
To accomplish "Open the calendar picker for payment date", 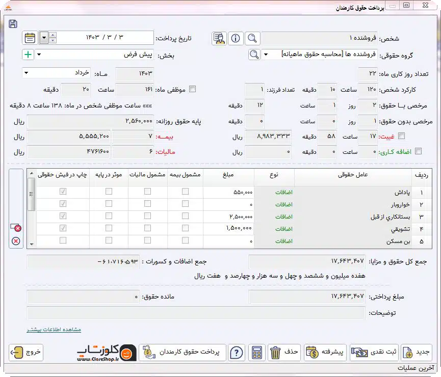I will tap(30, 38).
